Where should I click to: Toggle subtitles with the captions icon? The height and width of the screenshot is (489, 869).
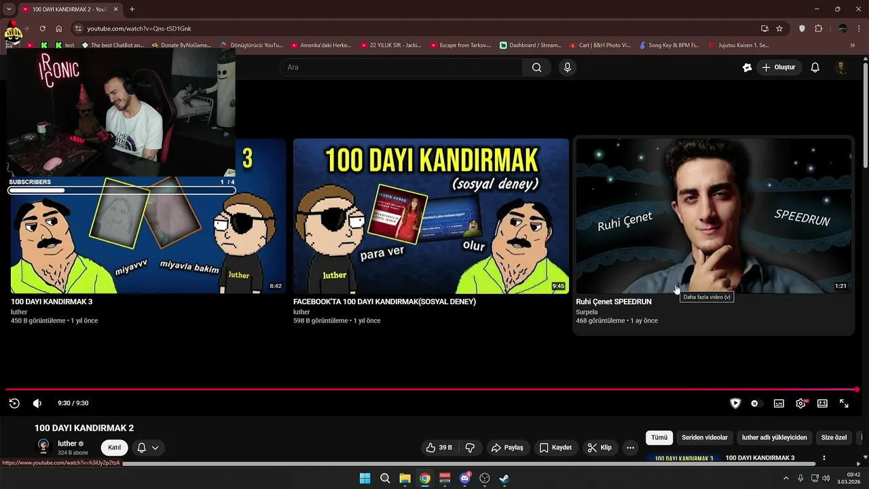[x=779, y=403]
